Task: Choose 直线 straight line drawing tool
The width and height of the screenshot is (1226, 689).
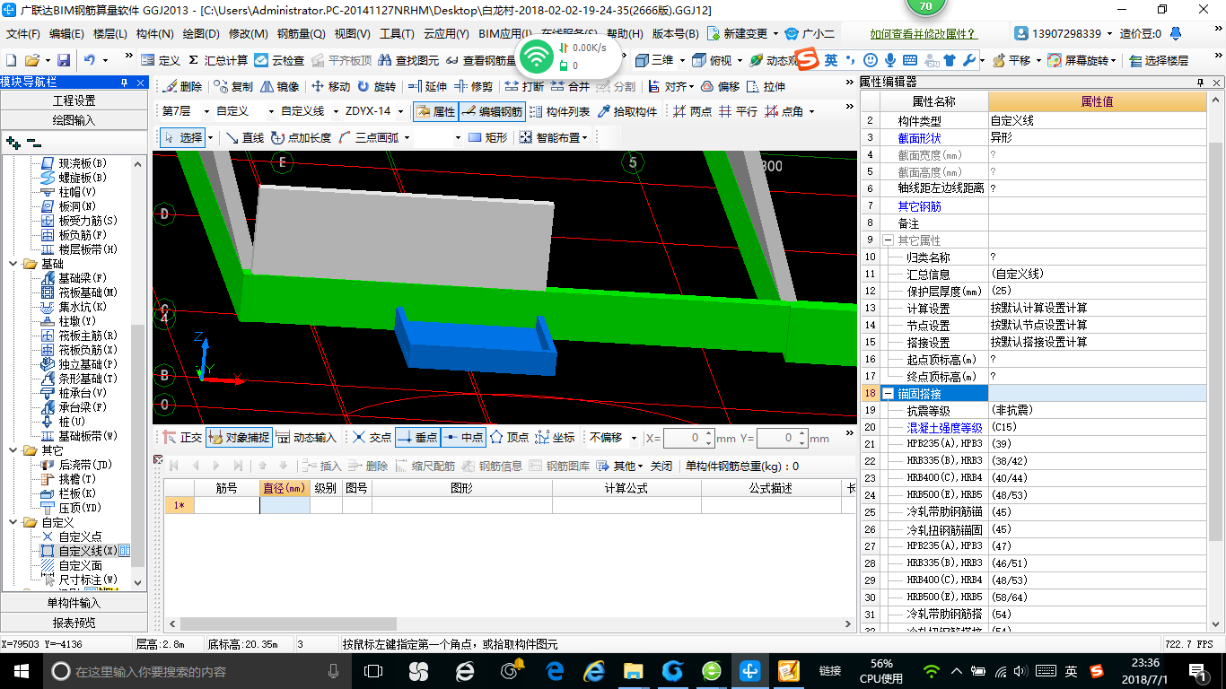Action: point(244,137)
